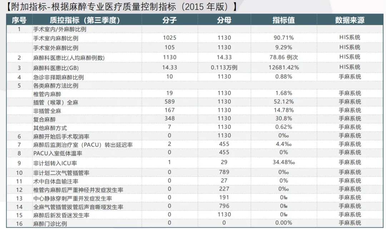Select the 复合麻醉 row label
The width and height of the screenshot is (386, 229).
coord(45,119)
